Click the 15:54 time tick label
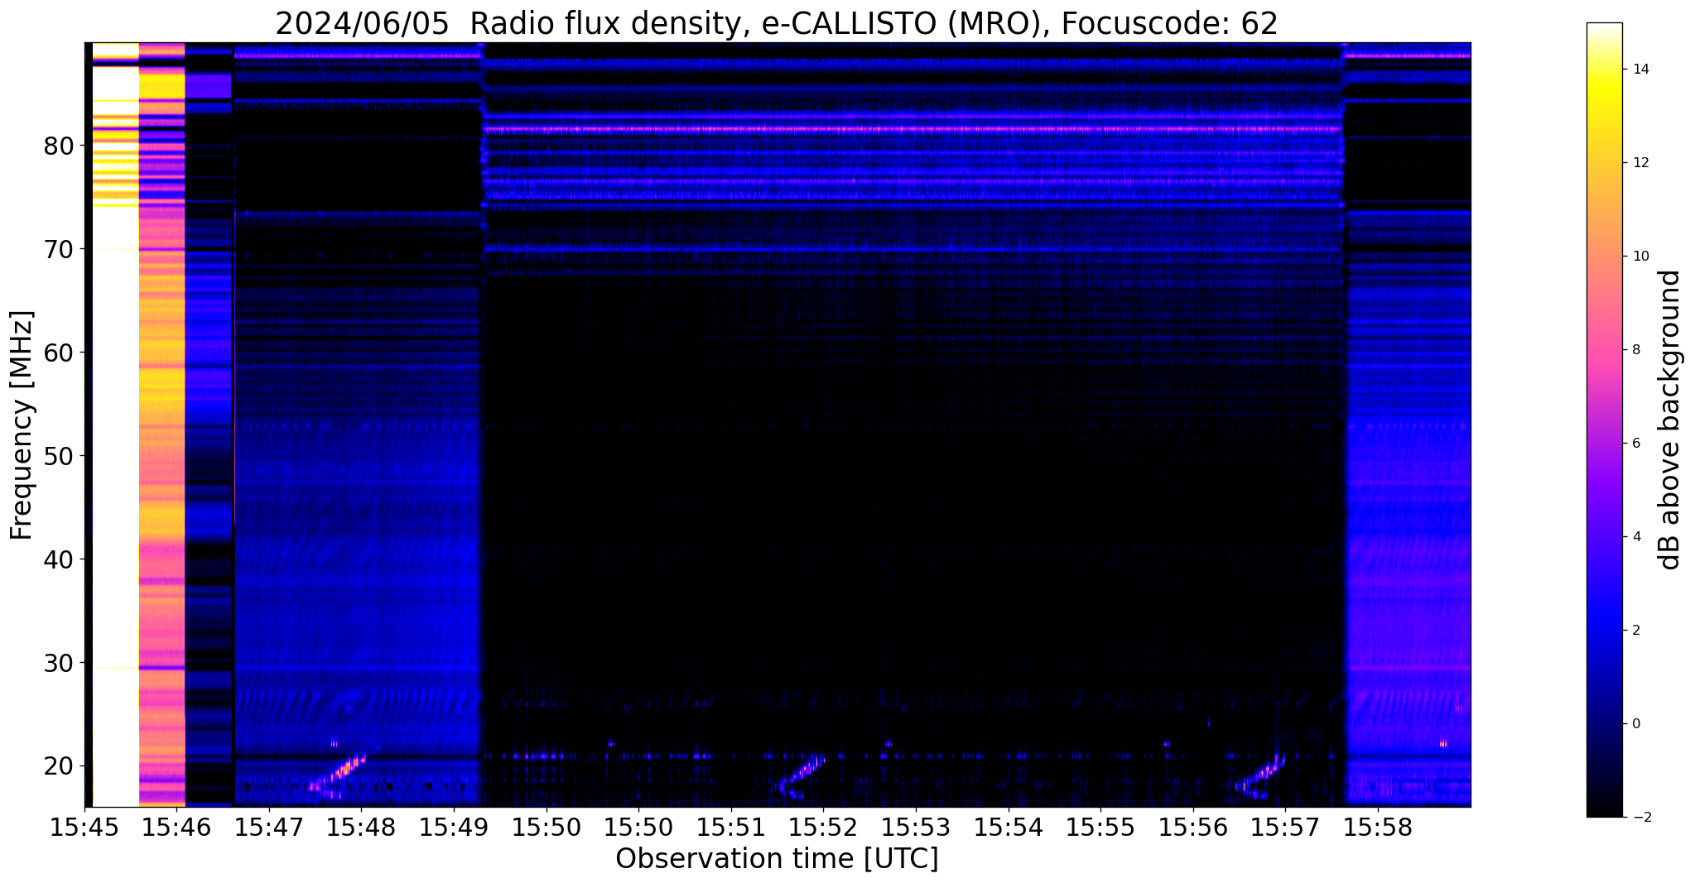The width and height of the screenshot is (1695, 883). pos(1008,828)
